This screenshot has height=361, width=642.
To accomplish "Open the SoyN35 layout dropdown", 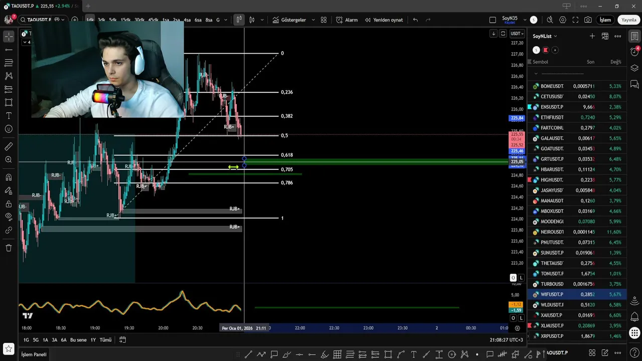I will tap(525, 20).
